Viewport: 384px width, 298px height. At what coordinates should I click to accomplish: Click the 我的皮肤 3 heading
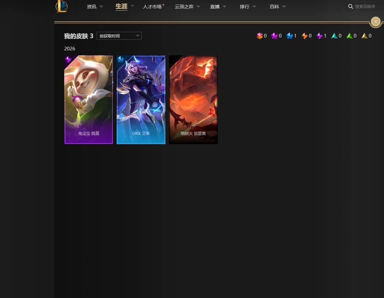point(78,36)
